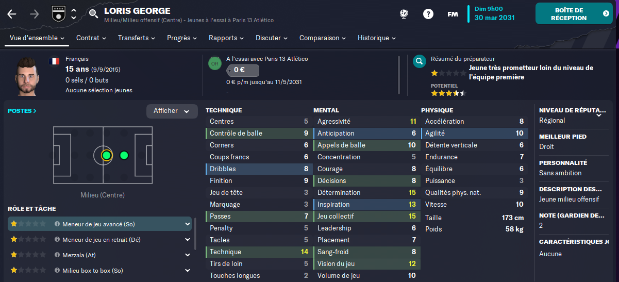Click the back navigation arrow
The width and height of the screenshot is (619, 282).
coord(12,14)
